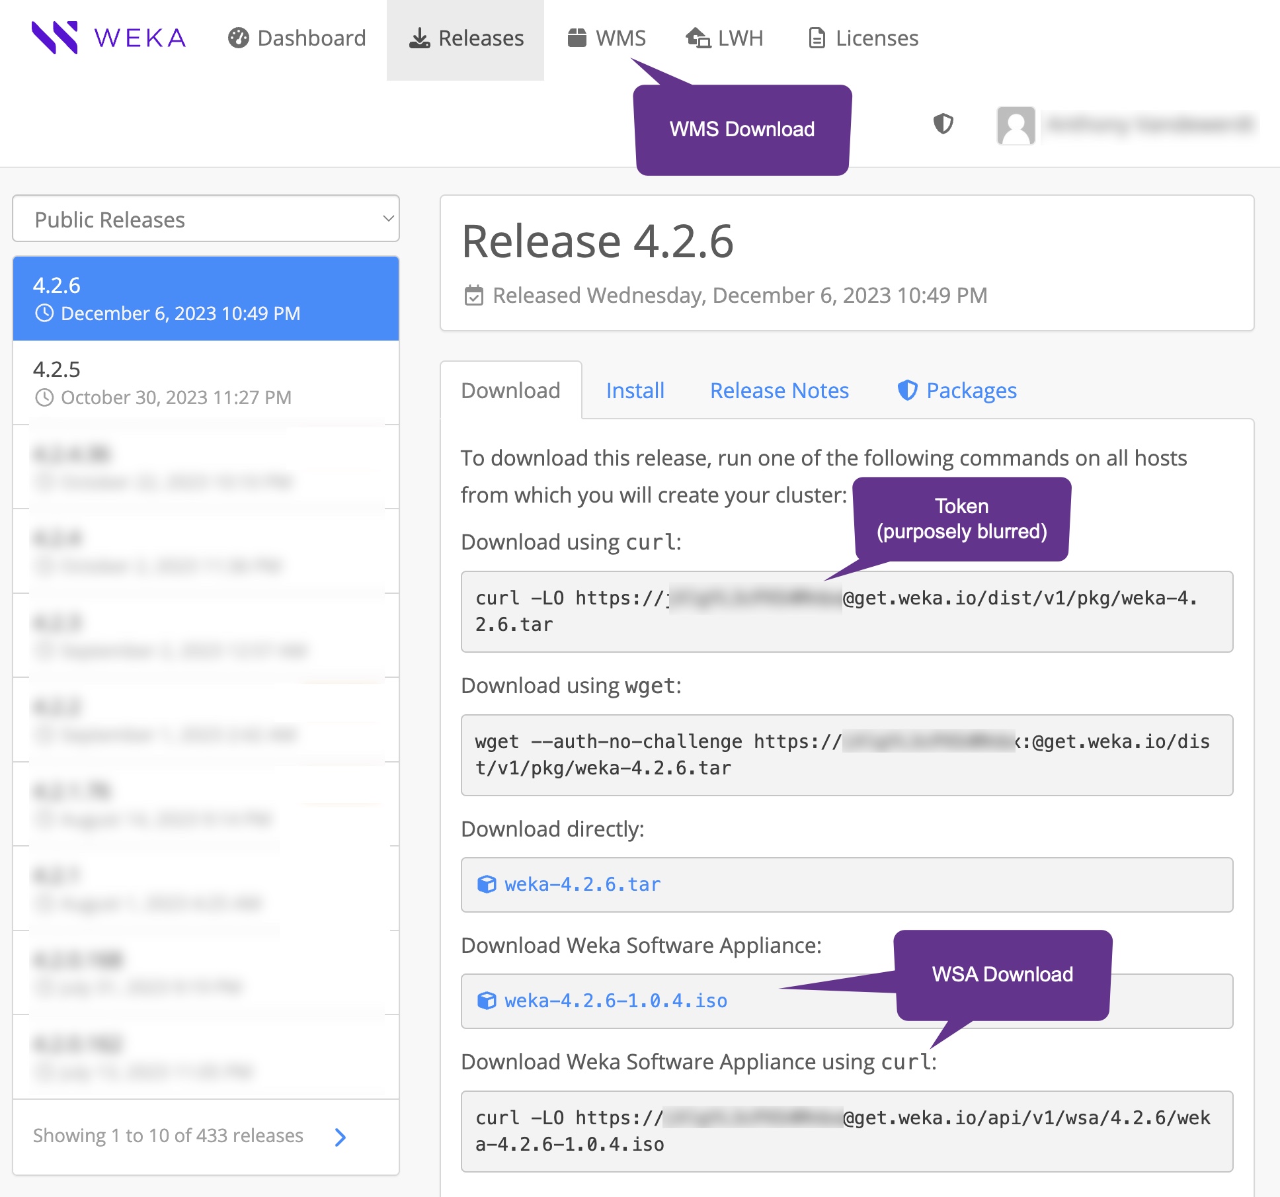Go to next page of releases
The image size is (1280, 1197).
pos(340,1137)
